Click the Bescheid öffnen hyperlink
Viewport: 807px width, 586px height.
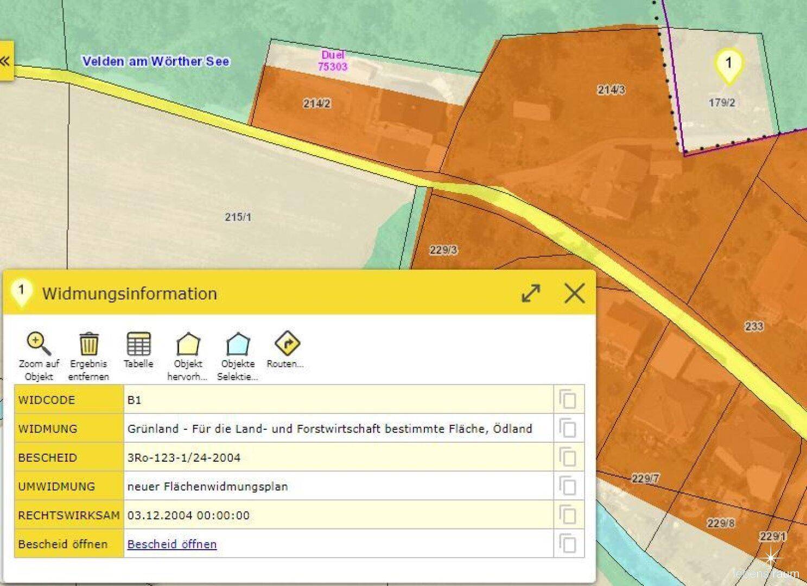(x=172, y=544)
